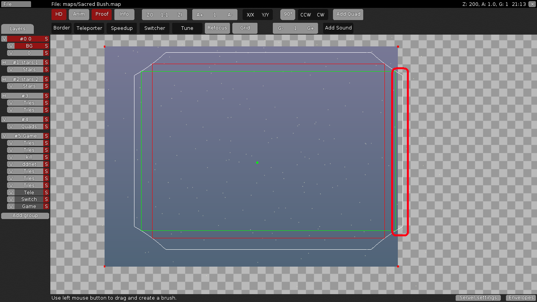
Task: Show map Info overlay
Action: point(124,14)
